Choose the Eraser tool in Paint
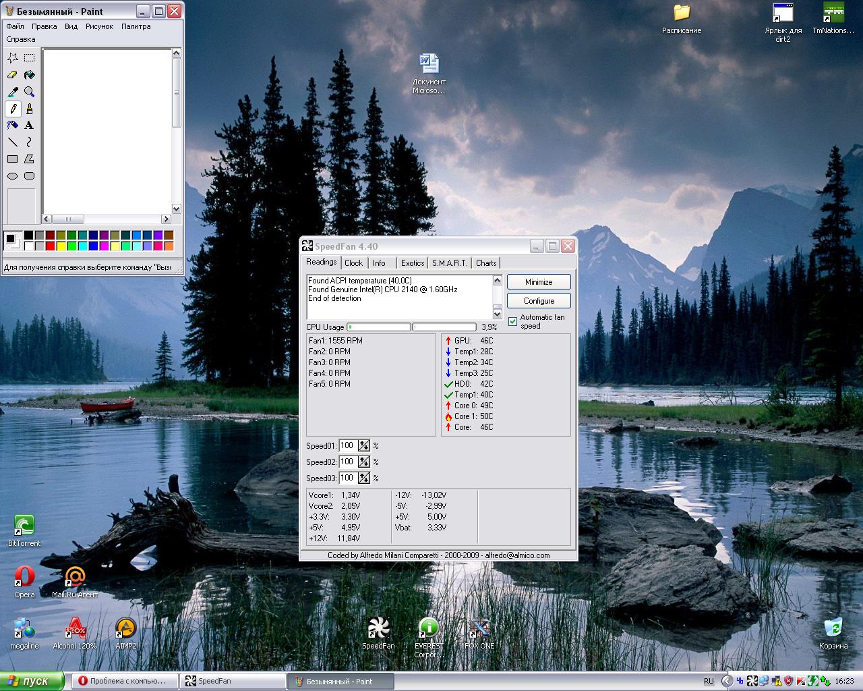 coord(12,75)
